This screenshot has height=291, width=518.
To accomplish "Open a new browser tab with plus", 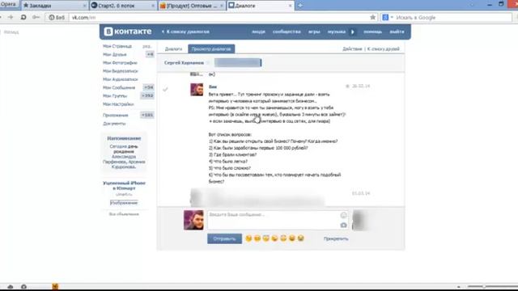I will [300, 6].
